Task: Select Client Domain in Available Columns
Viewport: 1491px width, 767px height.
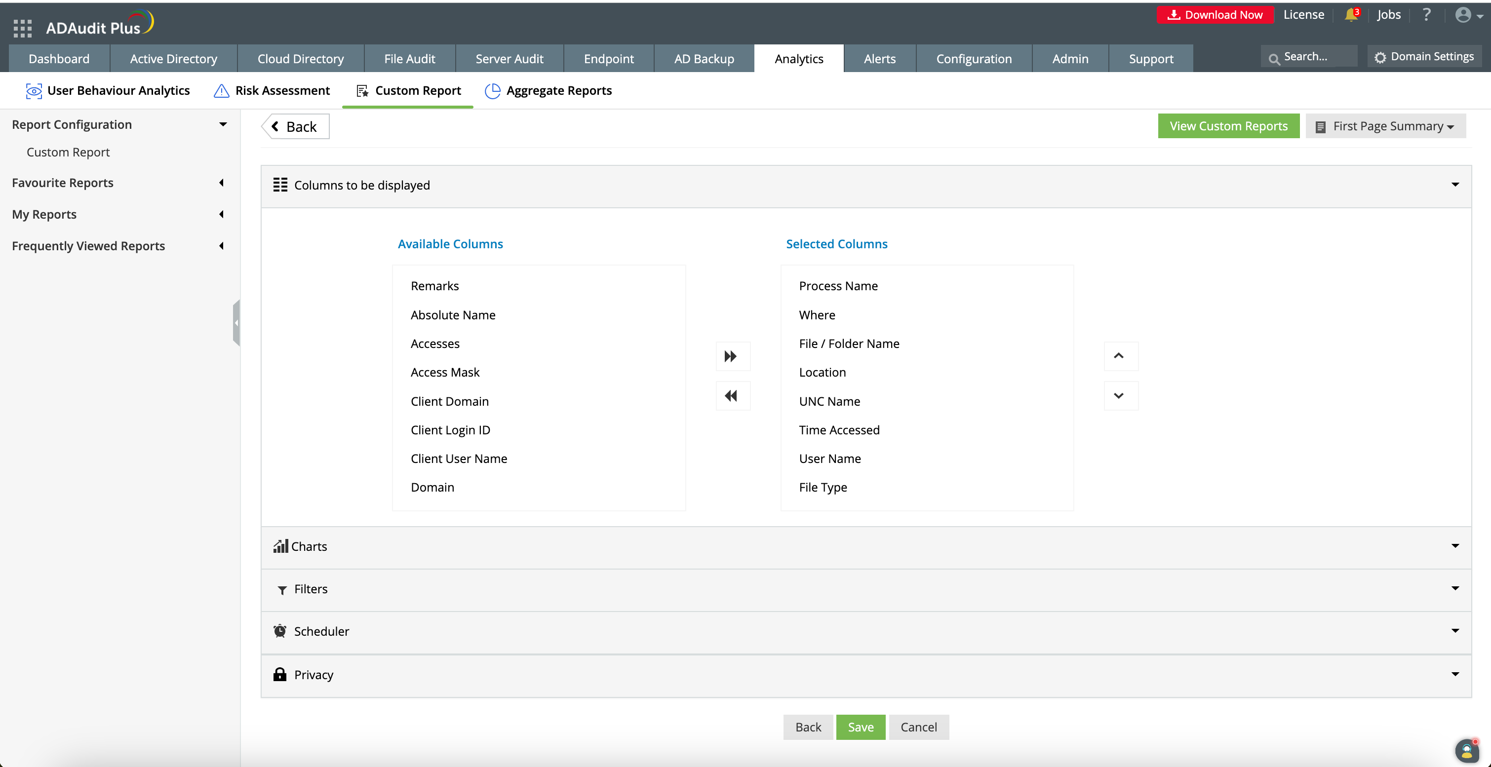Action: (x=450, y=401)
